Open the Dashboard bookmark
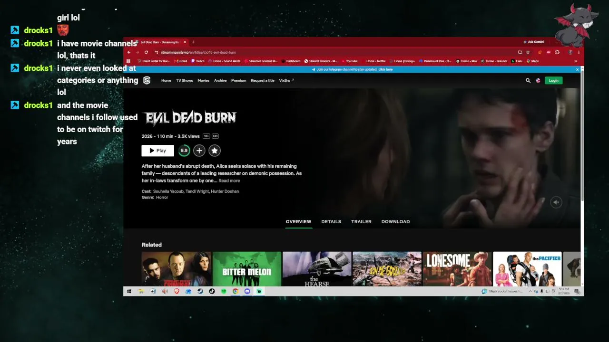 click(291, 61)
